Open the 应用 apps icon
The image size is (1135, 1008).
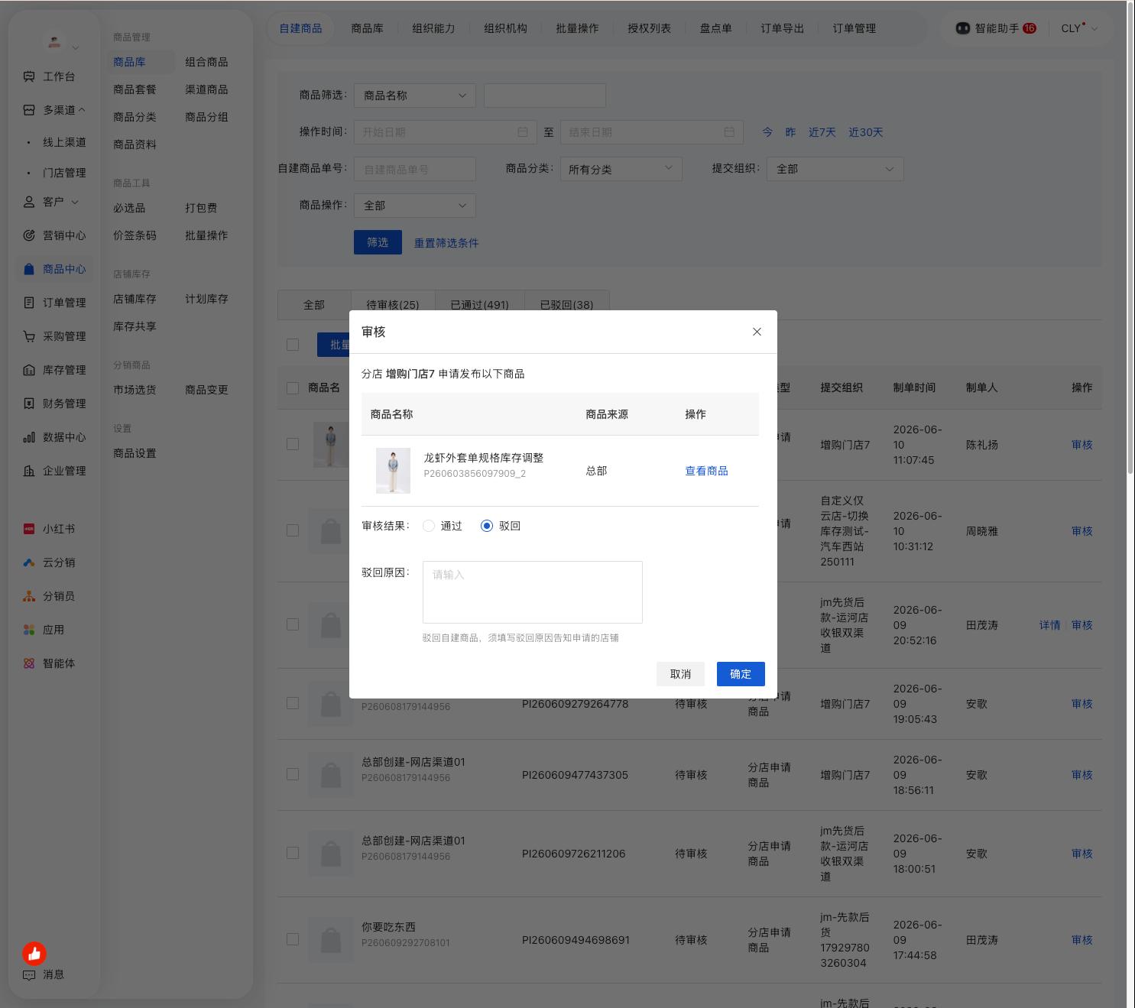tap(29, 630)
